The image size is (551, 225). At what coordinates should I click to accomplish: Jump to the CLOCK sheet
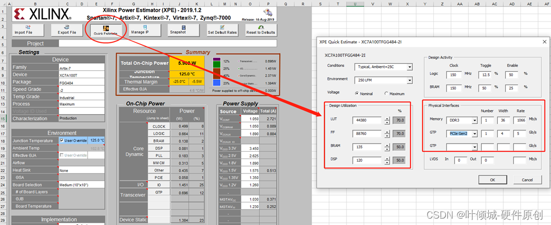coord(159,126)
